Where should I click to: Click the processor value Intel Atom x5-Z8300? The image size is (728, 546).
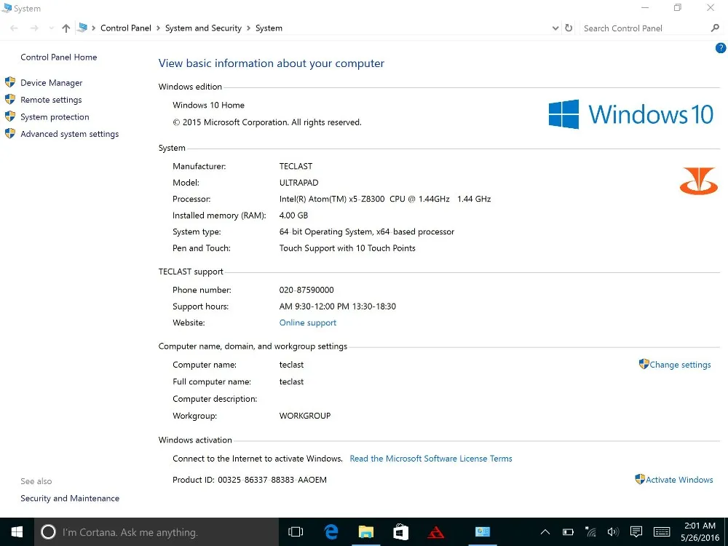coord(385,199)
